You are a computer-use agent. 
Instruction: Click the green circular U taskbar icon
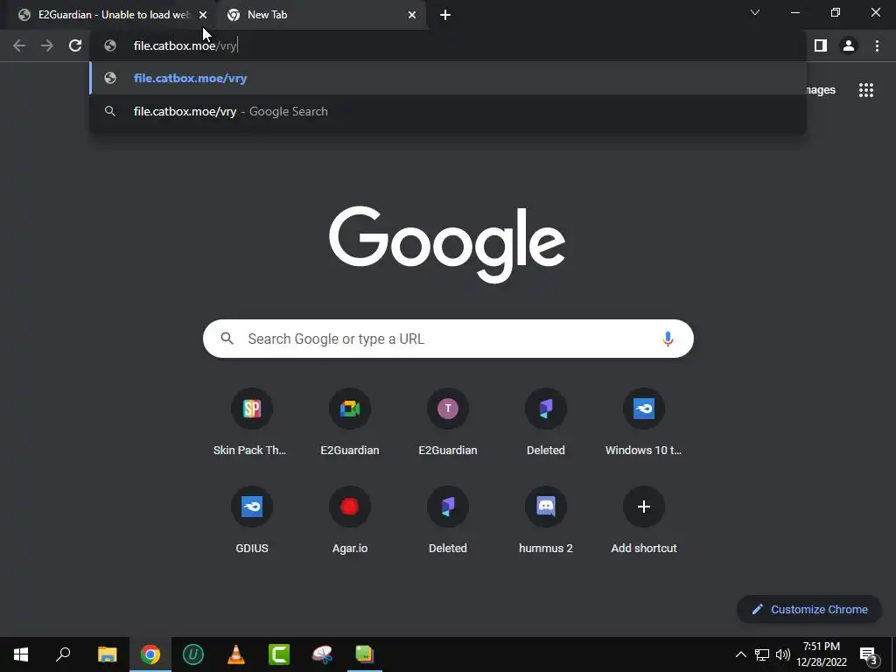click(x=193, y=654)
